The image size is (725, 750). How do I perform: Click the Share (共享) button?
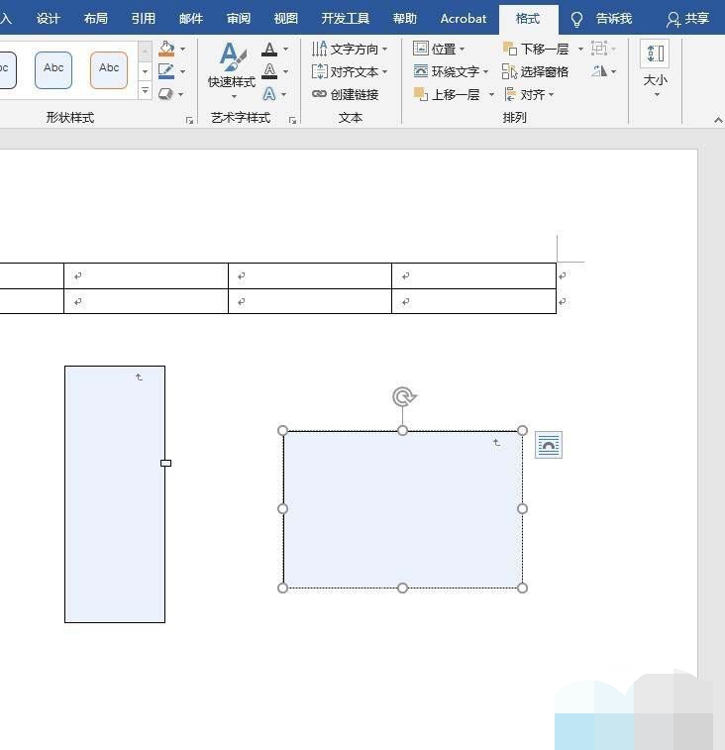click(688, 18)
